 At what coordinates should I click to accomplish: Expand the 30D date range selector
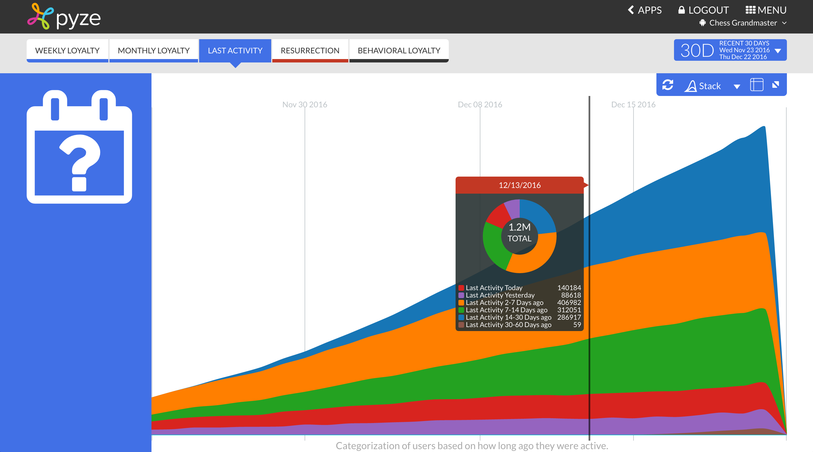778,51
